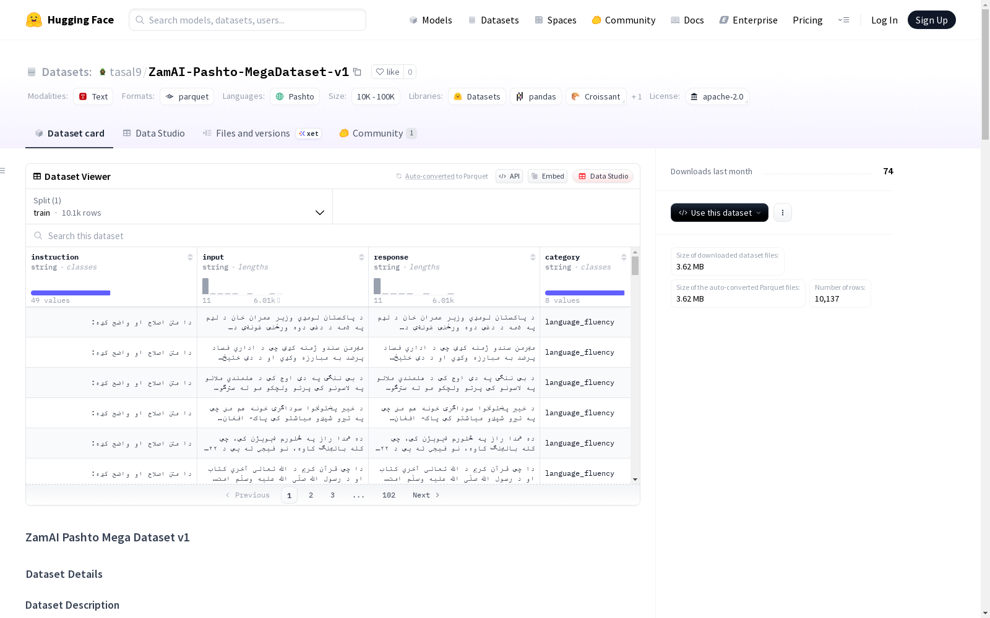Click Log In
This screenshot has height=618, width=990.
[x=884, y=20]
